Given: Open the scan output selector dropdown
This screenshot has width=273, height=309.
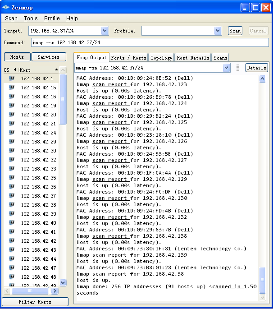Looking at the screenshot, I should [x=226, y=68].
